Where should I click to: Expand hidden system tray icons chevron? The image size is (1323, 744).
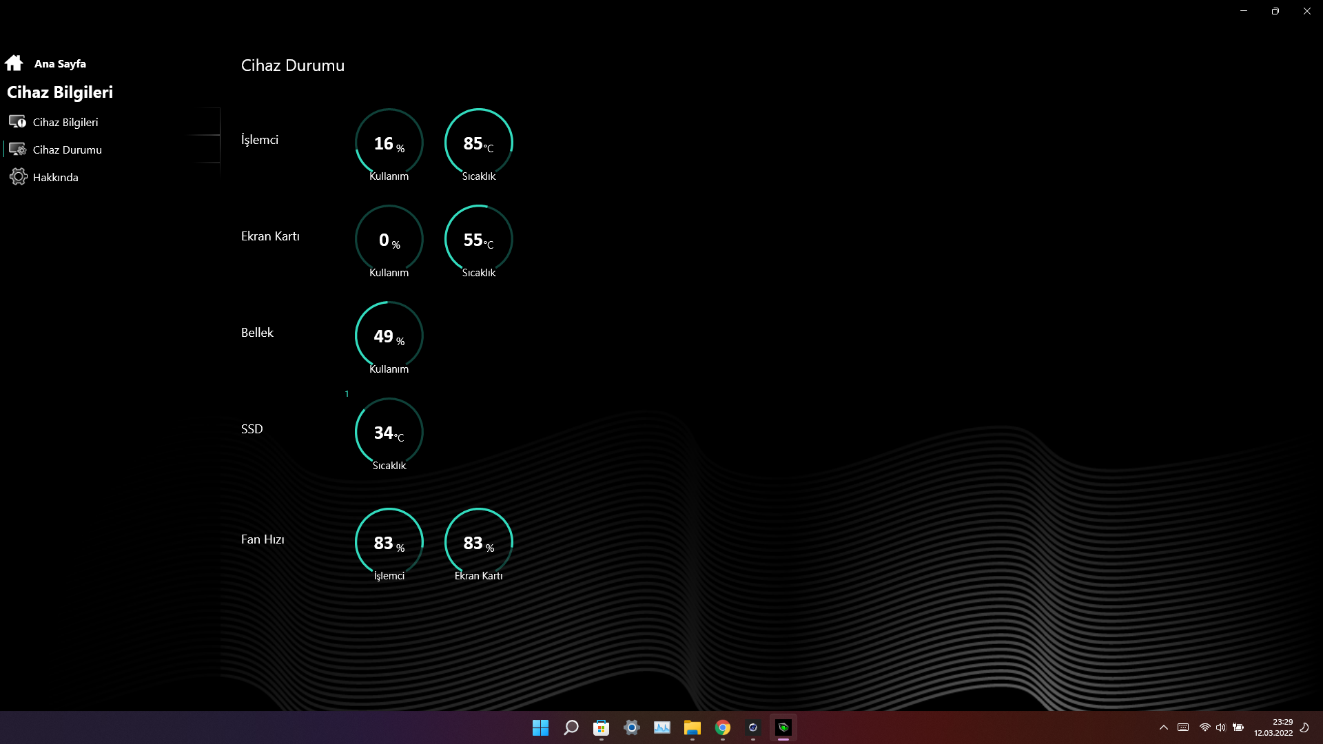coord(1163,727)
